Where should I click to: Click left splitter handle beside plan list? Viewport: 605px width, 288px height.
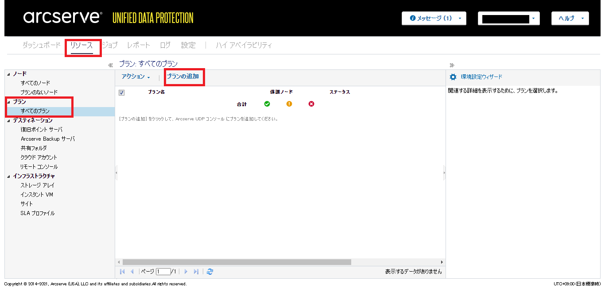tap(116, 173)
